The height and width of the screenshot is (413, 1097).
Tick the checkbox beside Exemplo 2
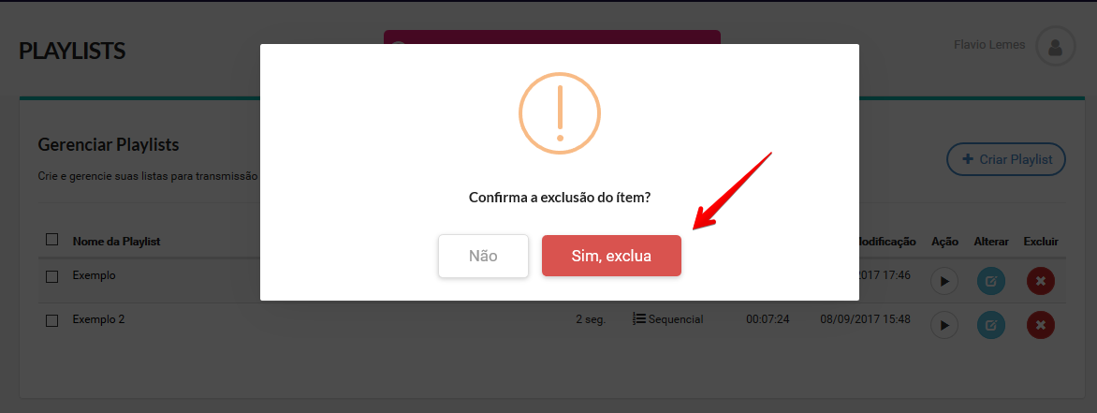coord(51,320)
